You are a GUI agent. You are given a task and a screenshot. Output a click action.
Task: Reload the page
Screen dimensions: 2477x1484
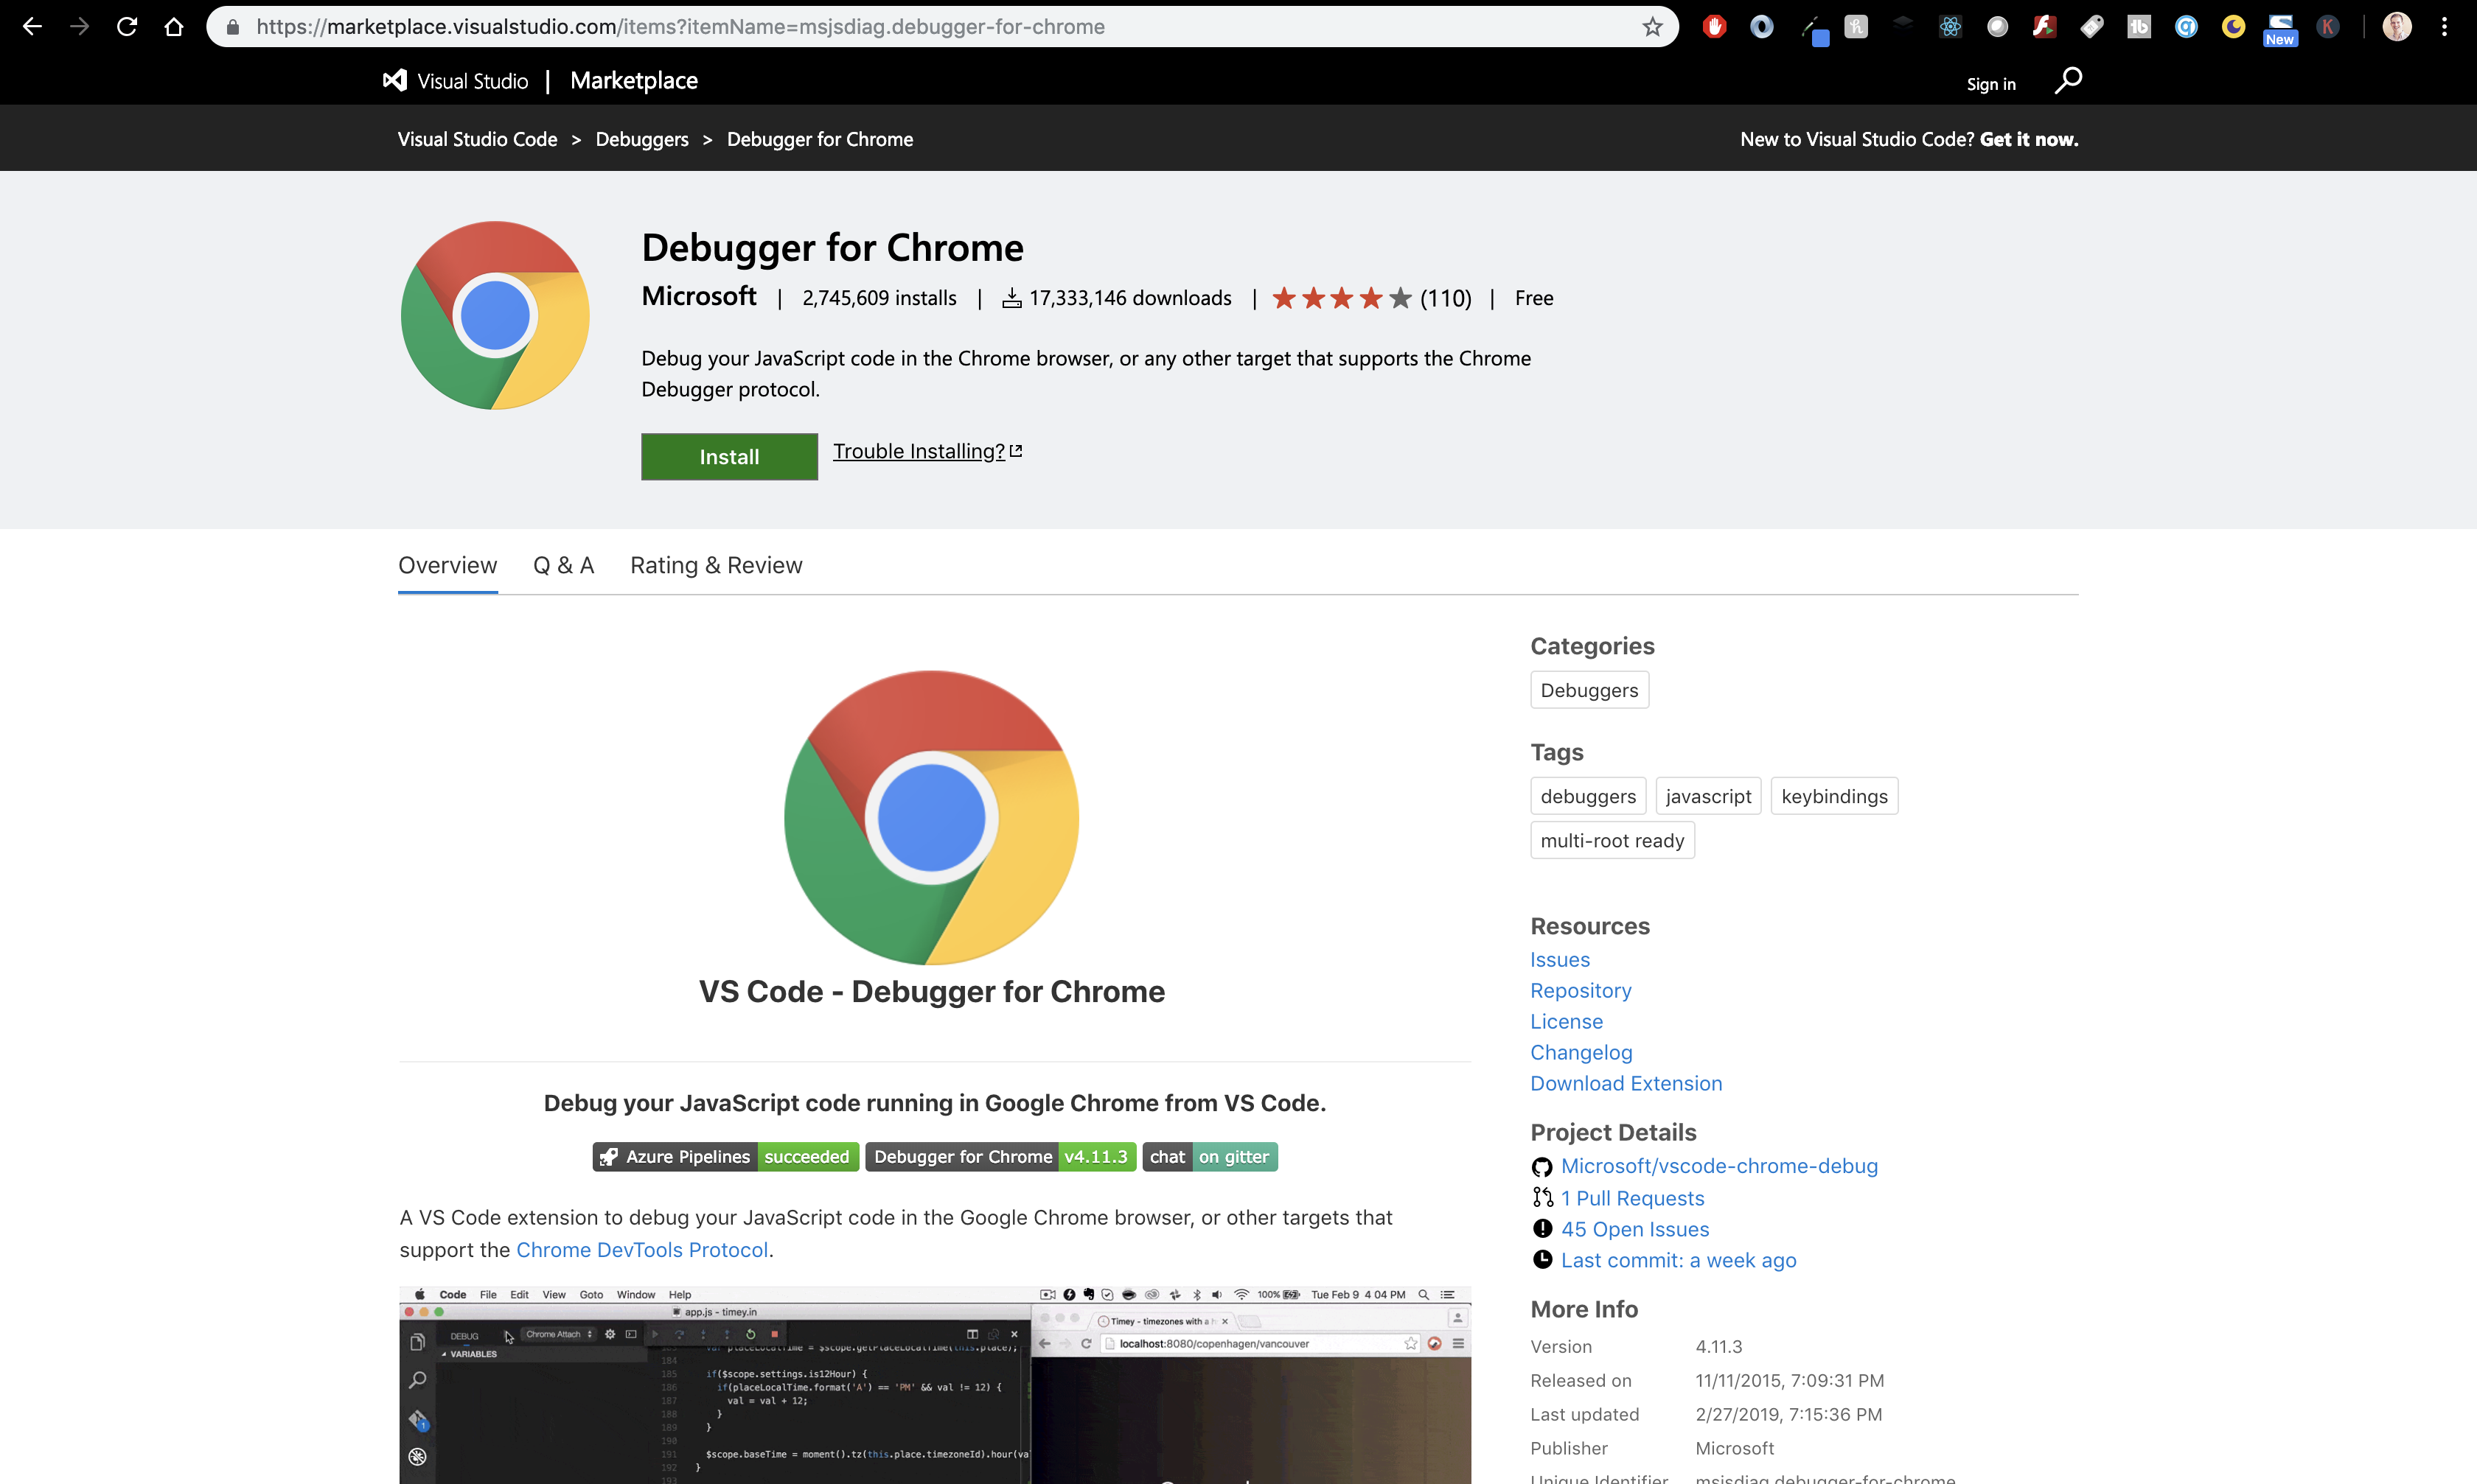pos(126,27)
